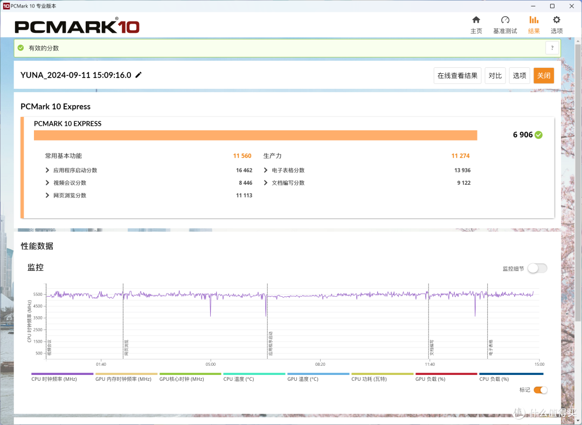
Task: Click the orange 关闭 button
Action: [x=544, y=75]
